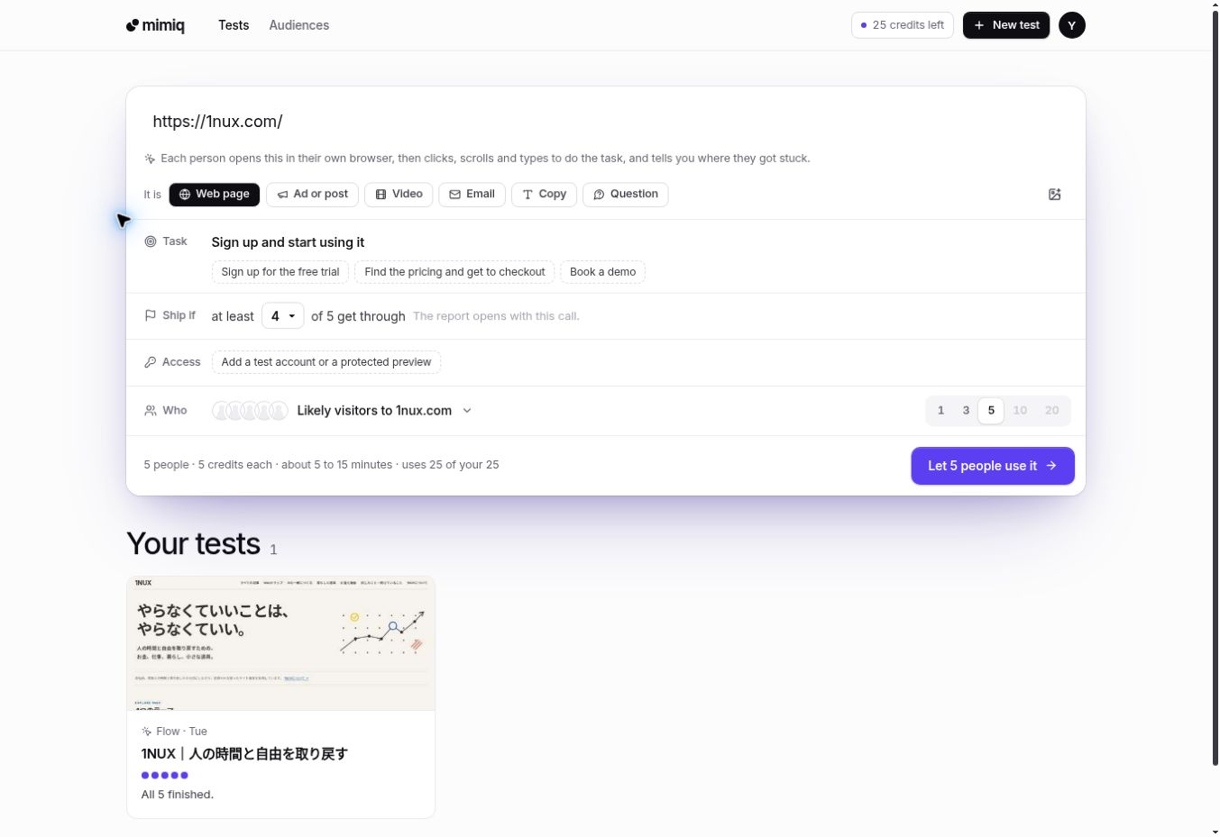The height and width of the screenshot is (837, 1220).
Task: Click the image upload icon in test card
Action: click(x=1054, y=195)
